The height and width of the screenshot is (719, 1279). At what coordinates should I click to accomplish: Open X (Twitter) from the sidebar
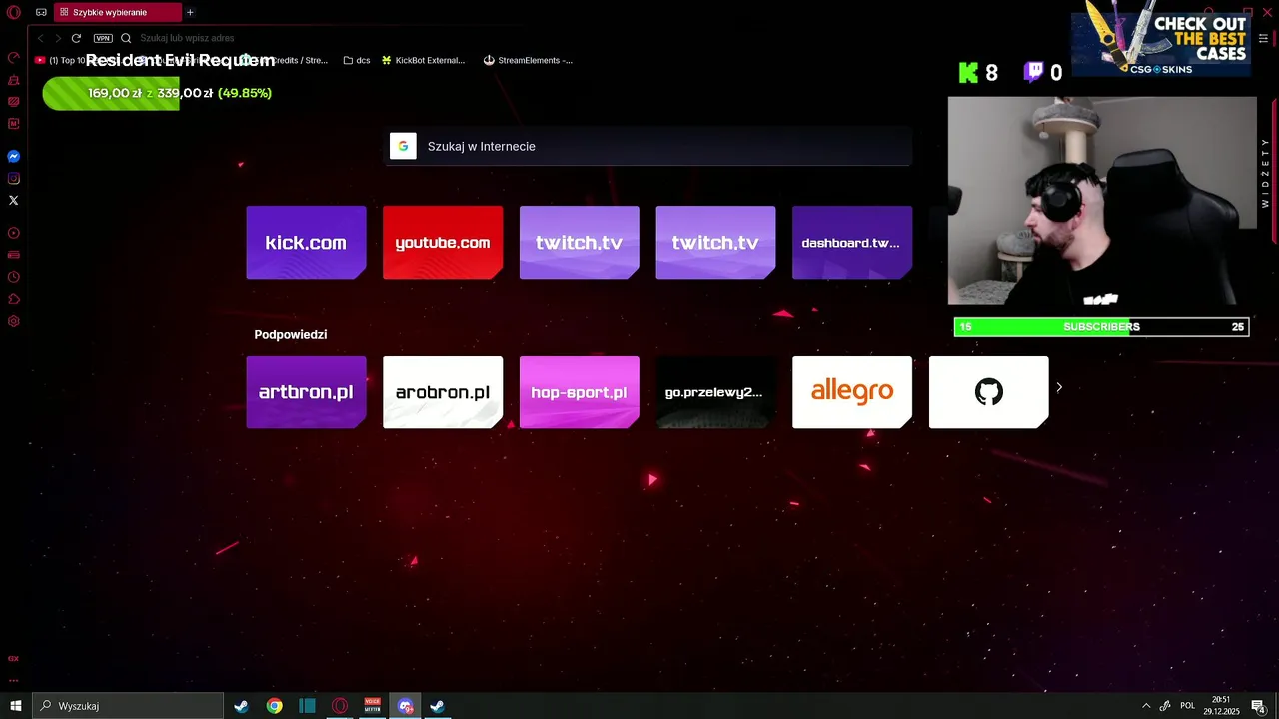point(14,201)
